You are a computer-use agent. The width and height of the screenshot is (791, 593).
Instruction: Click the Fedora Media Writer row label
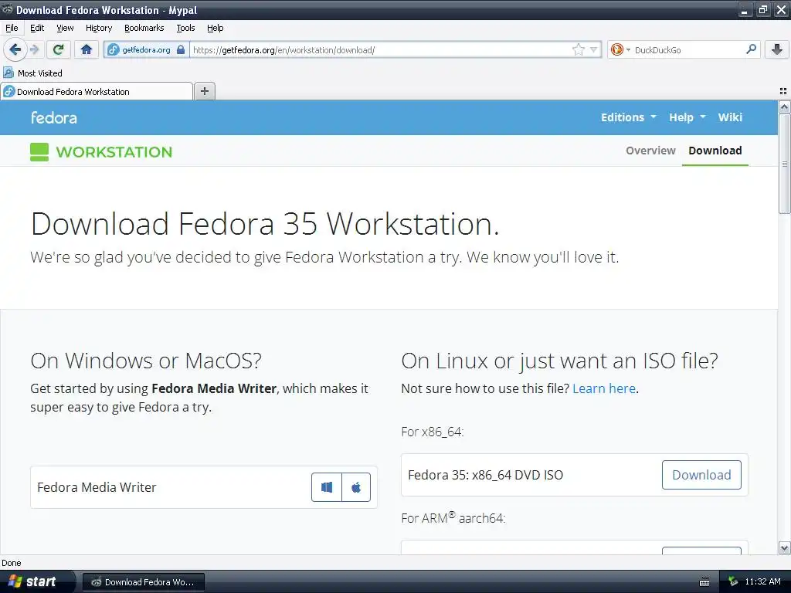point(97,487)
